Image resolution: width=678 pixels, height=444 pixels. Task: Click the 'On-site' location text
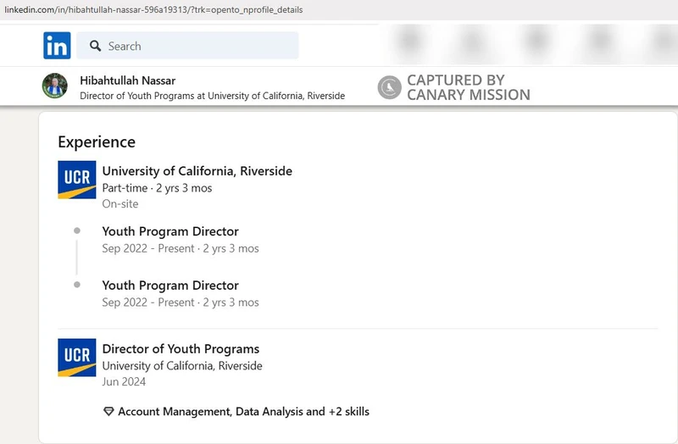click(120, 203)
